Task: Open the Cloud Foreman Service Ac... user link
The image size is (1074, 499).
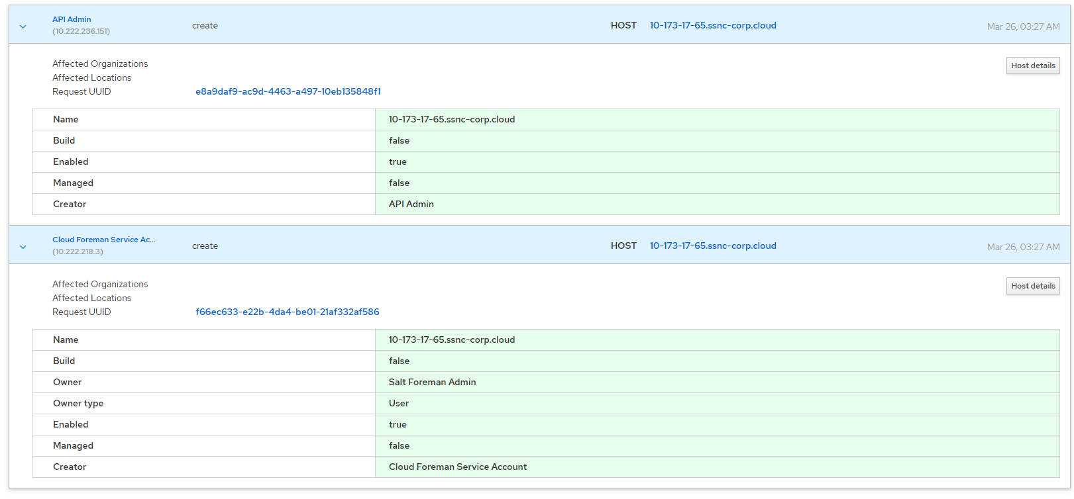Action: point(103,240)
